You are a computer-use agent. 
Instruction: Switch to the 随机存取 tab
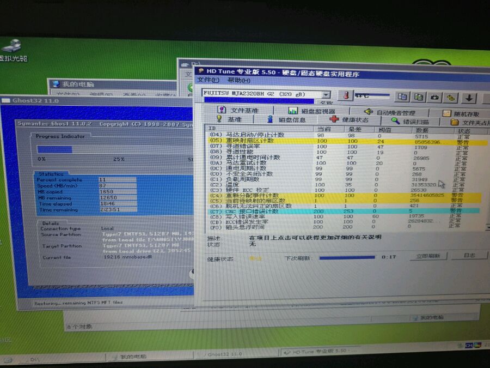(x=460, y=113)
